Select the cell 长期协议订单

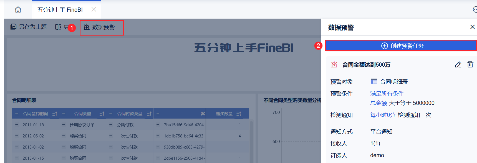(82, 125)
